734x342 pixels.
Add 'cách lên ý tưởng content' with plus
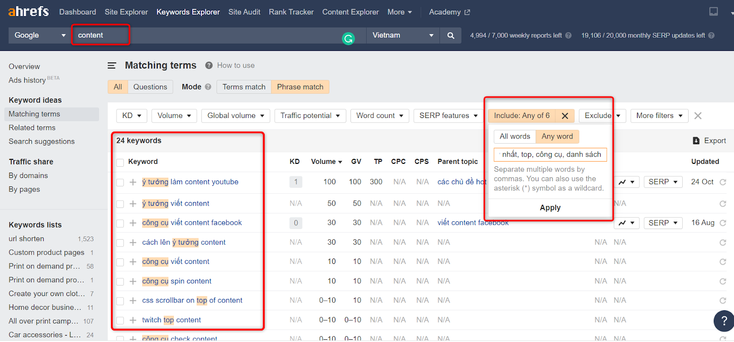[x=133, y=242]
